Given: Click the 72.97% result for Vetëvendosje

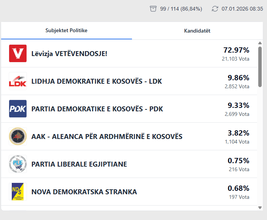Looking at the screenshot, I should pyautogui.click(x=236, y=50).
